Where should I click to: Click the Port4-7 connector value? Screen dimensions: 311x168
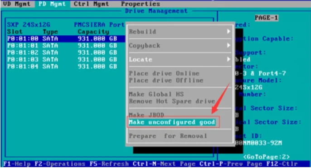pyautogui.click(x=272, y=73)
